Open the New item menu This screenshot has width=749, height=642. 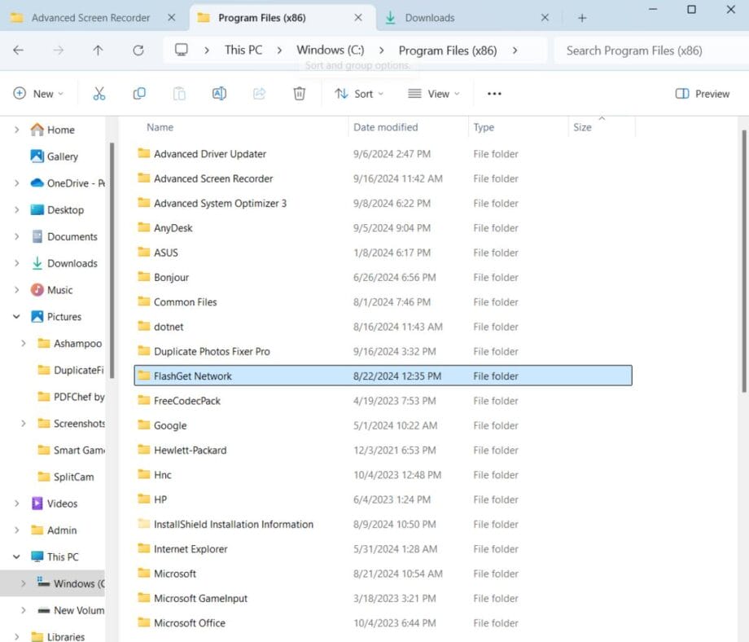38,93
